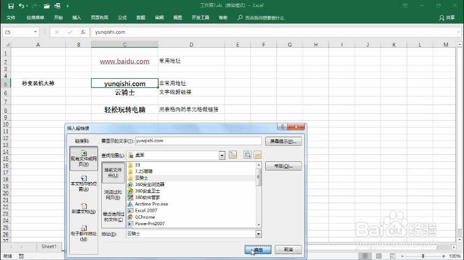
Task: Switch to the 页面布局 ribbon tab
Action: [100, 18]
